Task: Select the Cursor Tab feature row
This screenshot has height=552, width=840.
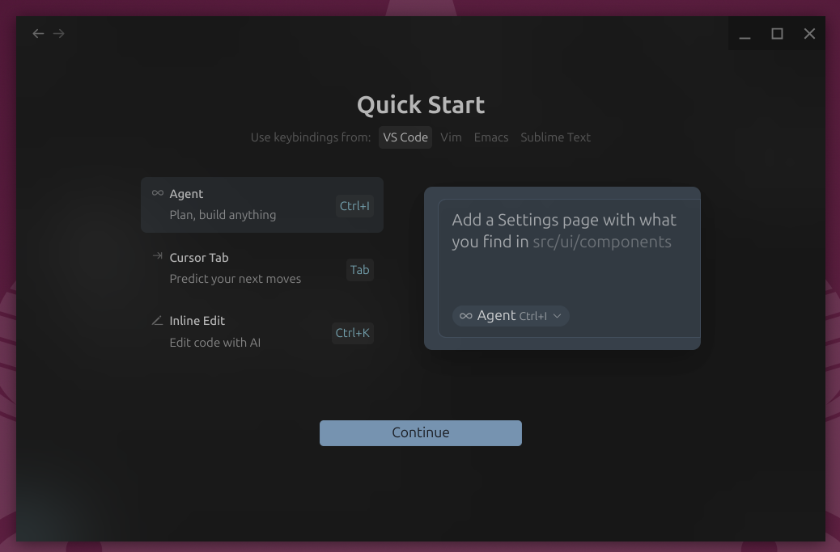Action: click(262, 268)
